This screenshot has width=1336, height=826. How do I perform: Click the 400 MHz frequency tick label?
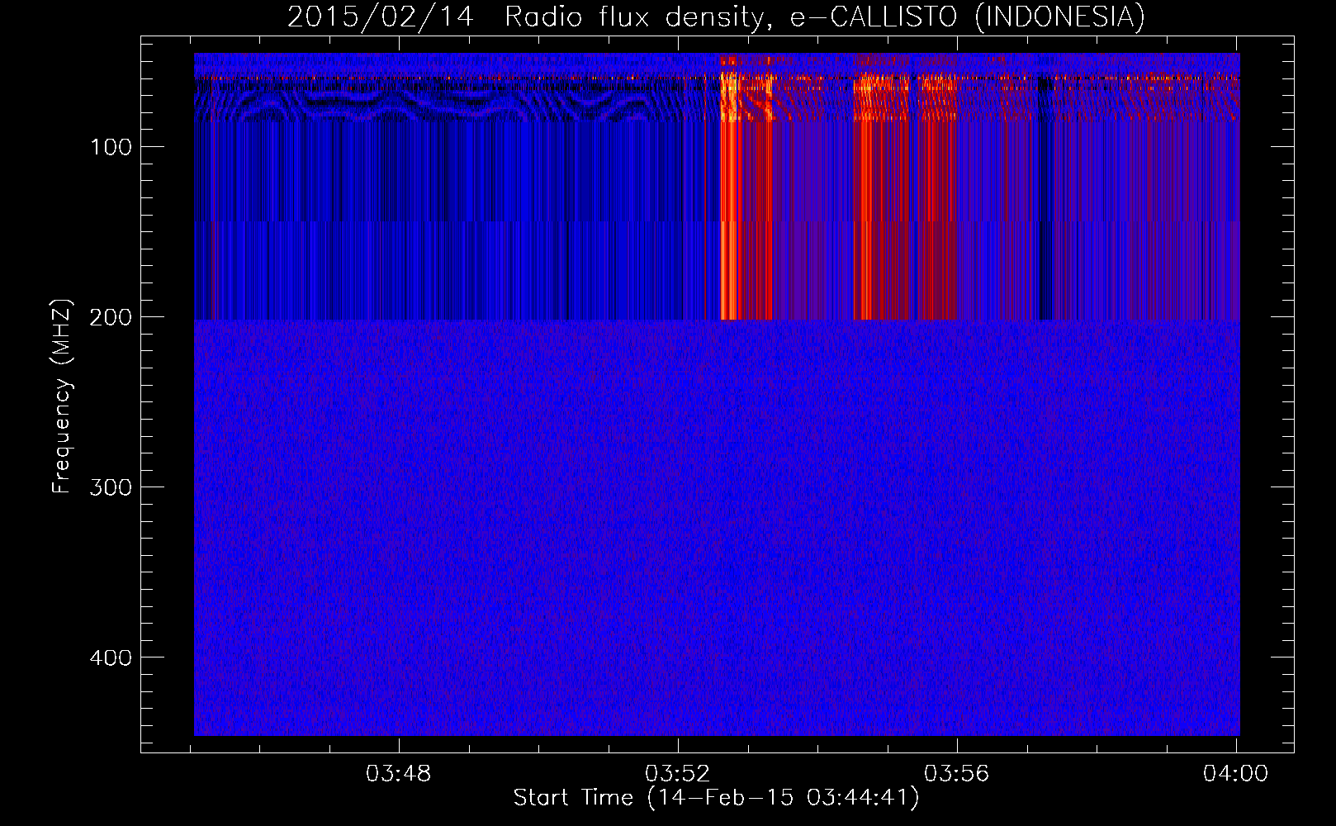pyautogui.click(x=111, y=657)
